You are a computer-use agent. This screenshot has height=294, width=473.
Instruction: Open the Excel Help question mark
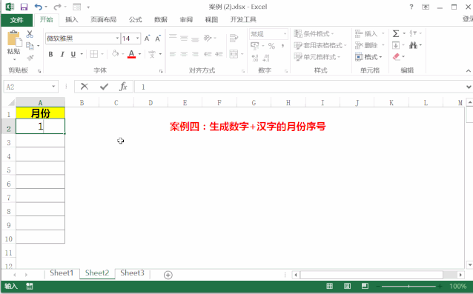pyautogui.click(x=411, y=7)
